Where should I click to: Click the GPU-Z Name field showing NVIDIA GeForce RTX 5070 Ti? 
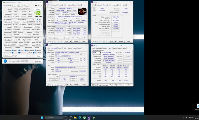22,9
